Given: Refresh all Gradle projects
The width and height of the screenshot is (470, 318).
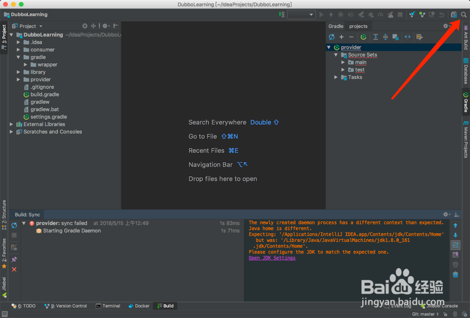Looking at the screenshot, I should (331, 37).
